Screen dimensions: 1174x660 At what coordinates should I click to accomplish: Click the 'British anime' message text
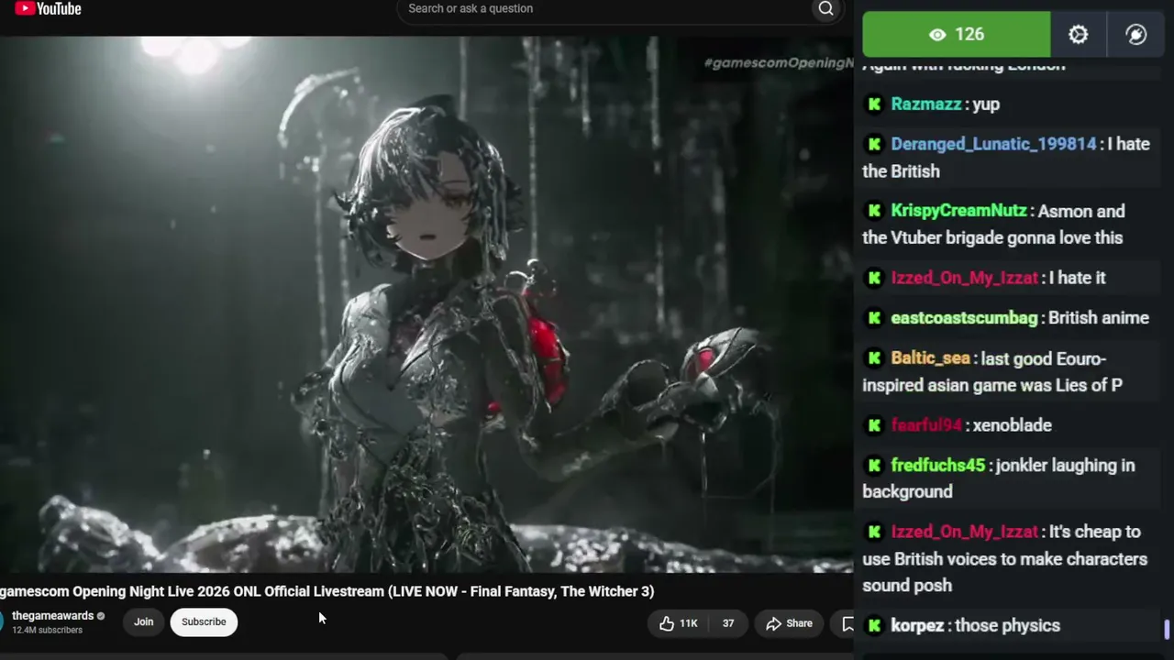1099,318
